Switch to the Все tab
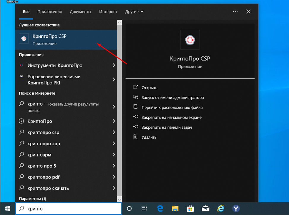This screenshot has height=215, width=289. [26, 12]
